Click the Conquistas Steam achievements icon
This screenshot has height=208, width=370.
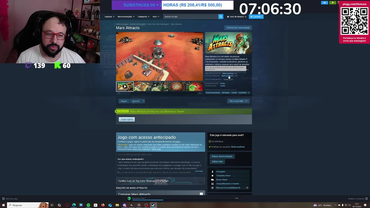pos(212,176)
